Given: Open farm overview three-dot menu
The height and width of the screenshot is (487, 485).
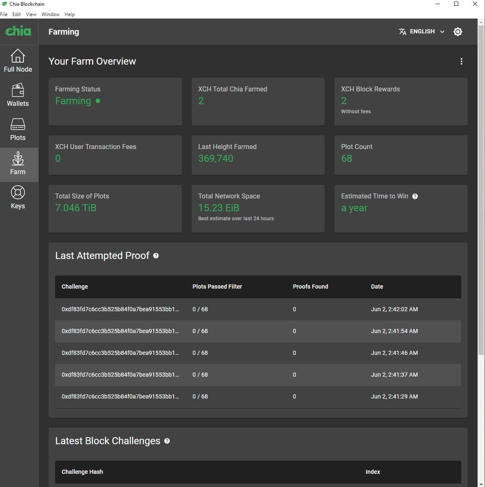Looking at the screenshot, I should tap(462, 61).
